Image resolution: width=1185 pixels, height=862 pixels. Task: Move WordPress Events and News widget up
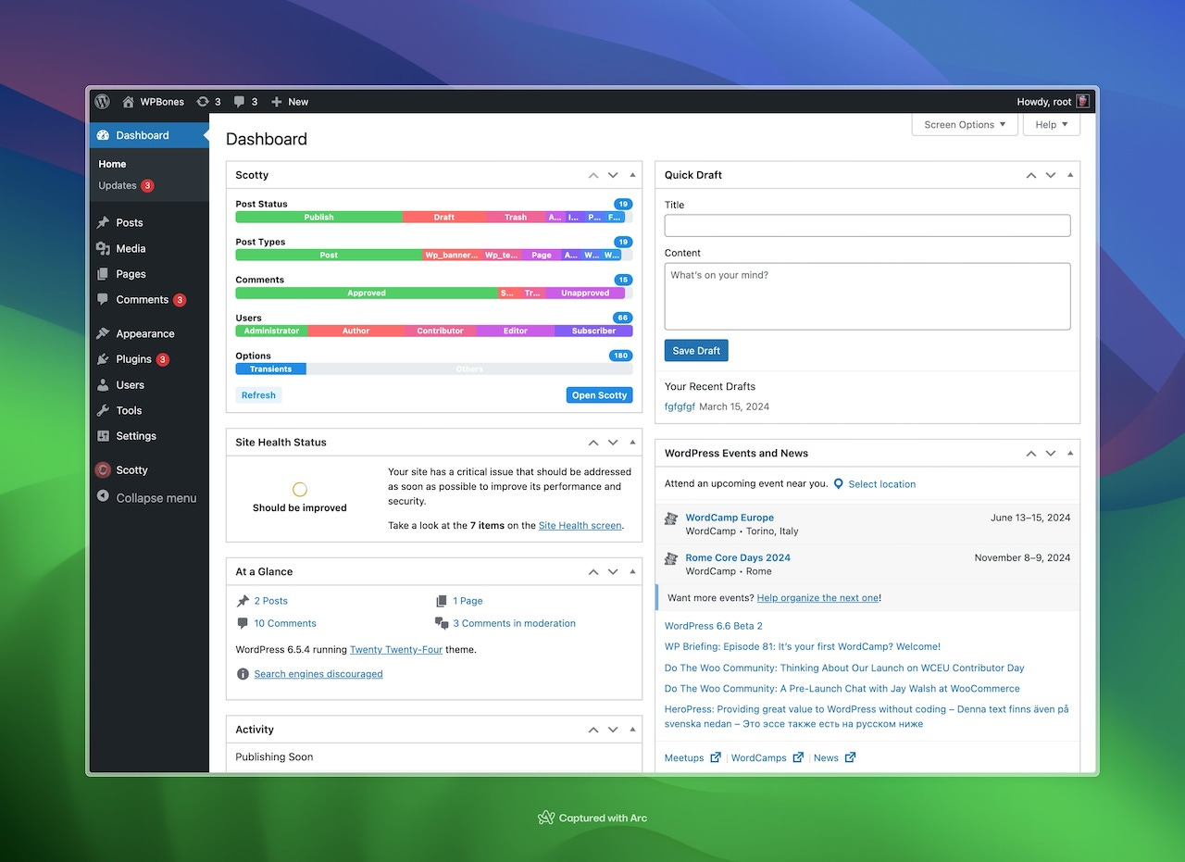[x=1031, y=454]
